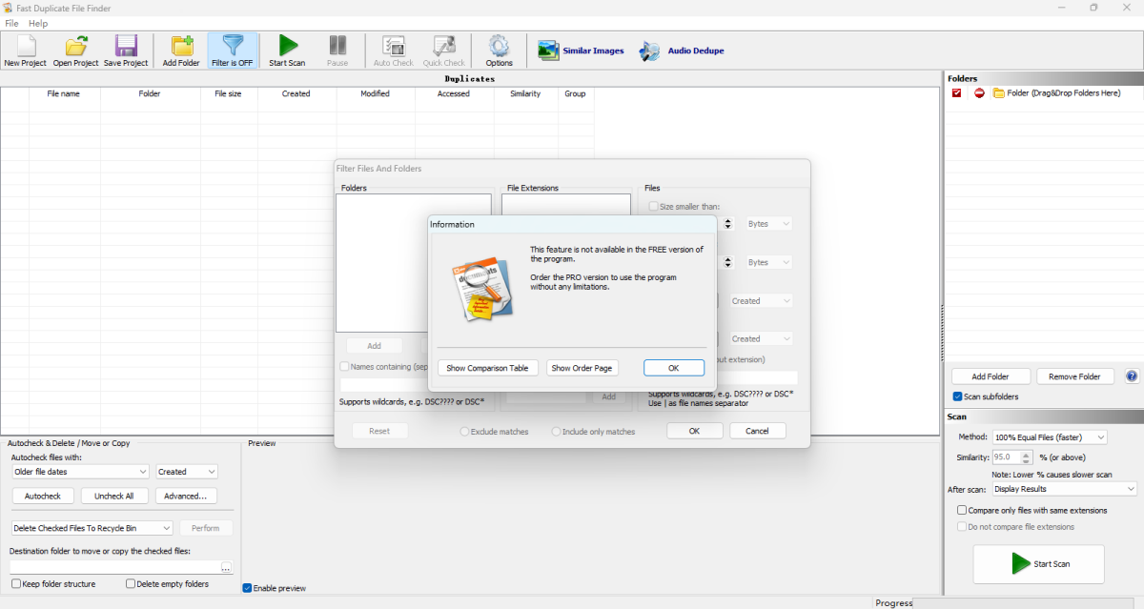
Task: Launch the Similar Images tool
Action: (x=581, y=50)
